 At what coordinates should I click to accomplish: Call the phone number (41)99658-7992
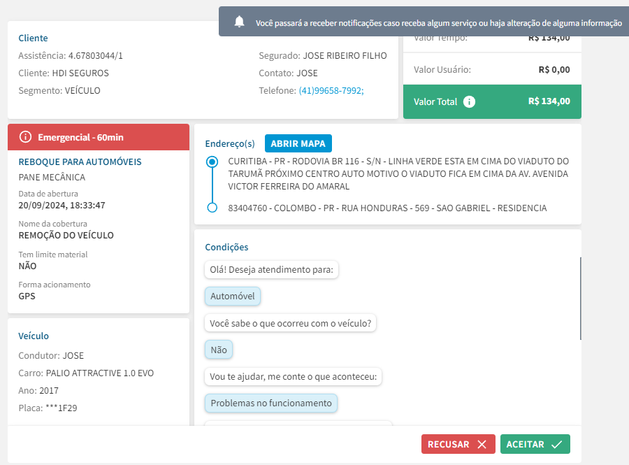(x=331, y=91)
